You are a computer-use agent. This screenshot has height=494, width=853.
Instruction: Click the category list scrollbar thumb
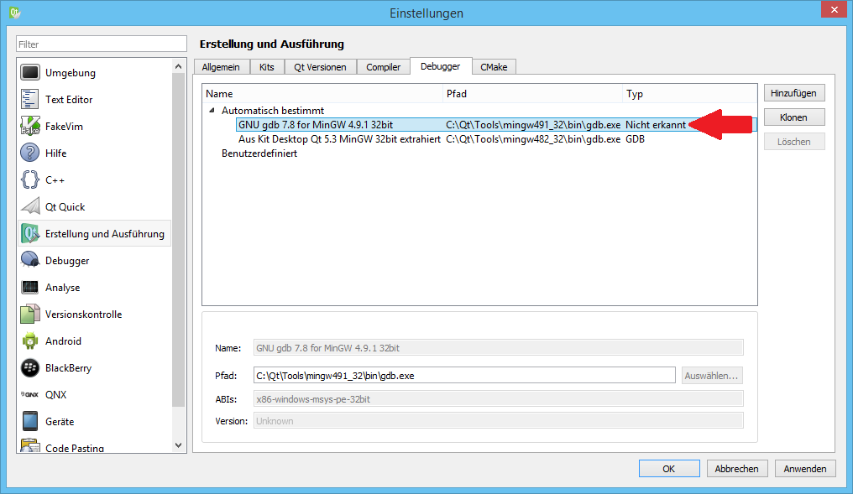tap(179, 240)
